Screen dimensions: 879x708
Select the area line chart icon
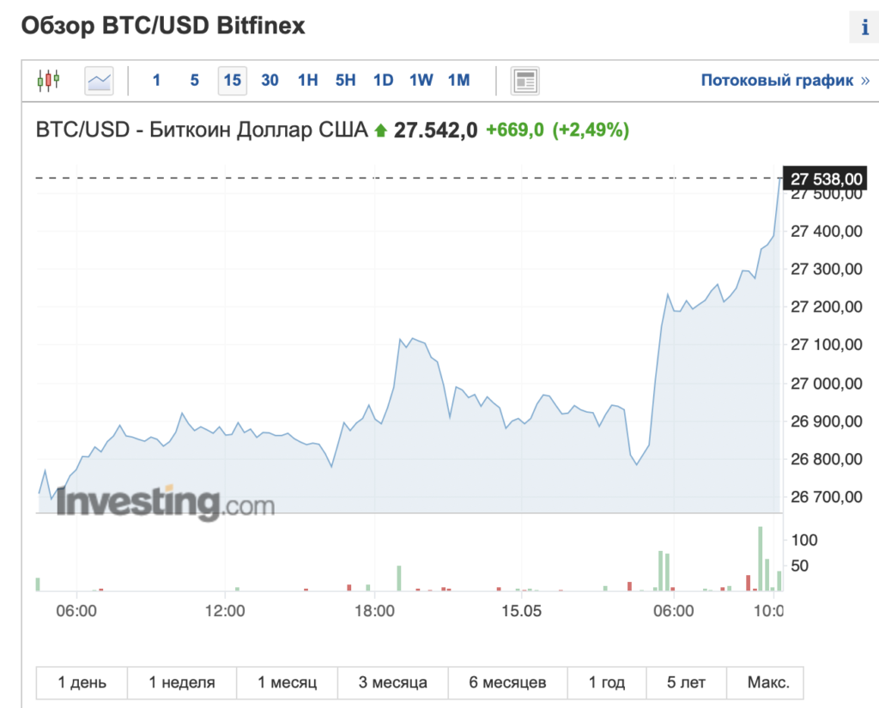click(x=100, y=81)
